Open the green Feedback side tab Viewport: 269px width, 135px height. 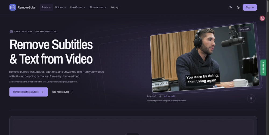(263, 67)
